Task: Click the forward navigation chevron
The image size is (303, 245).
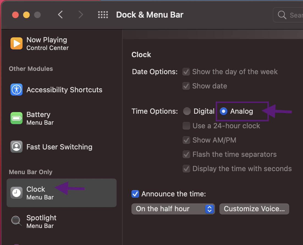Action: click(81, 15)
